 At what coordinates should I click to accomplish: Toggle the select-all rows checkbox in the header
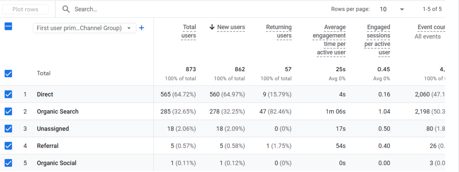coord(8,26)
